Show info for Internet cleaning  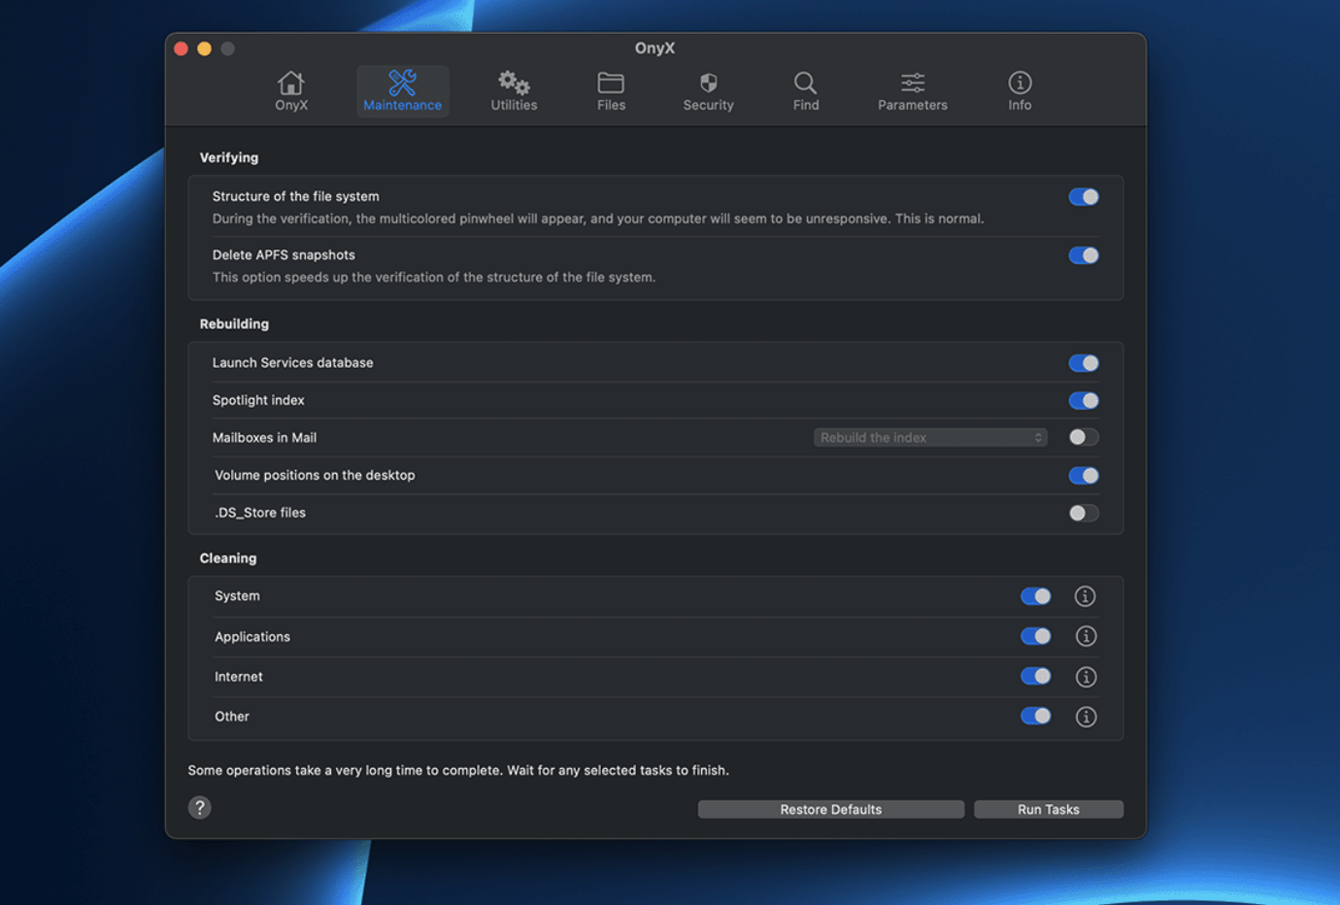[x=1085, y=677]
